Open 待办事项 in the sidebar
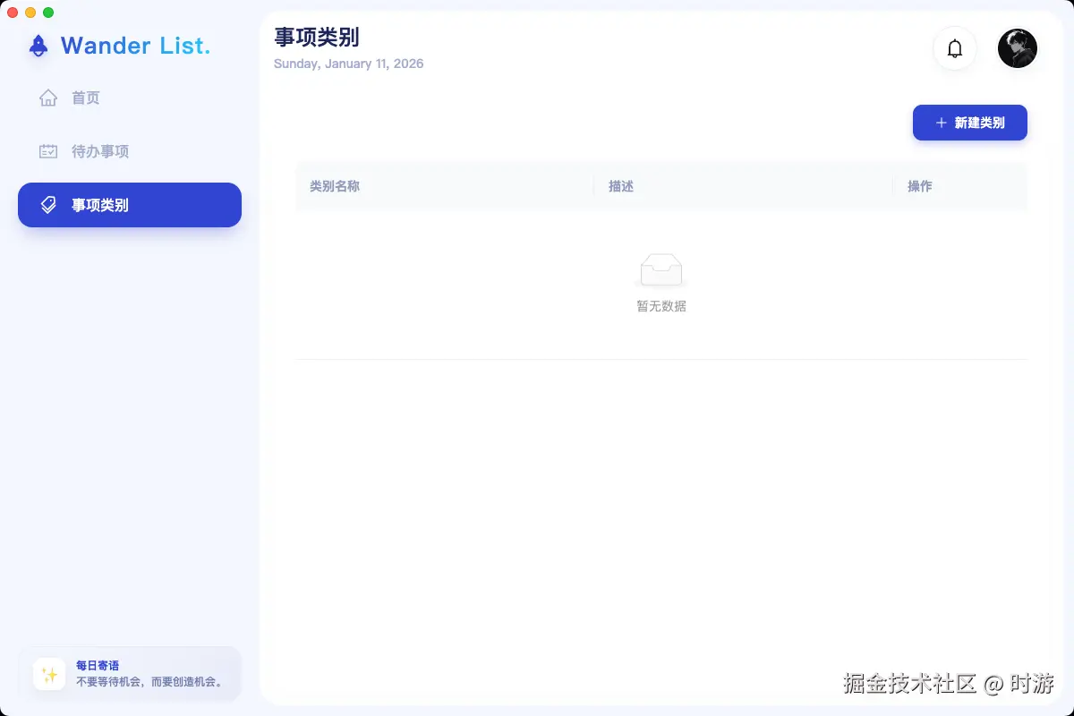 pos(130,151)
